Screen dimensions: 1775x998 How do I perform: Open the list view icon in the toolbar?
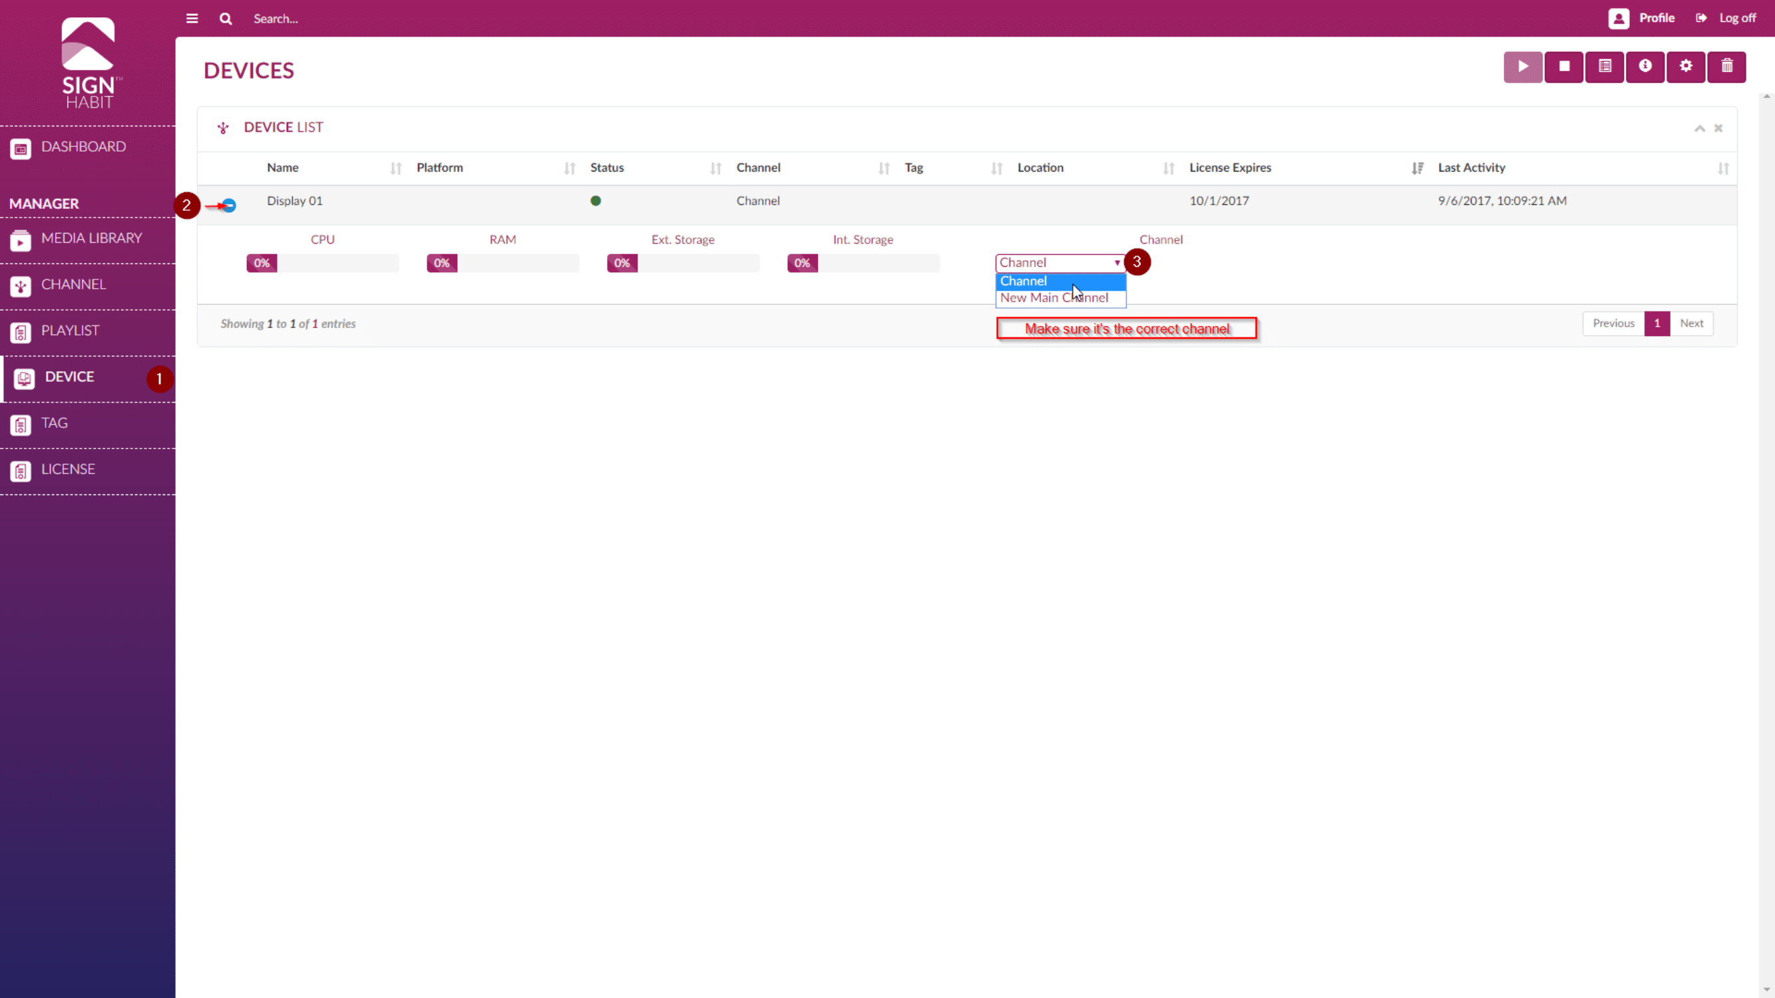[1605, 67]
